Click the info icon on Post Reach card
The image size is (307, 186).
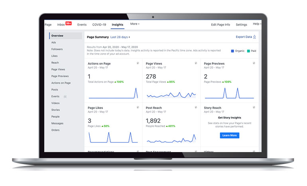196,107
